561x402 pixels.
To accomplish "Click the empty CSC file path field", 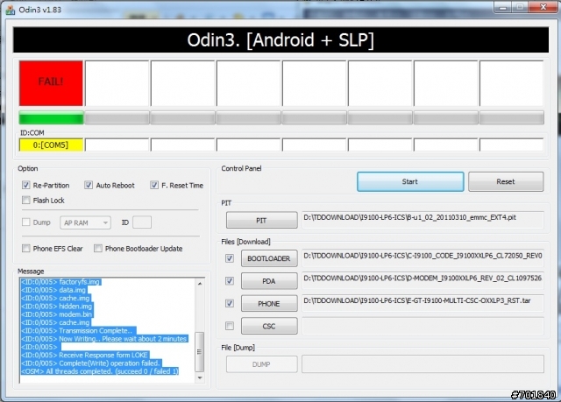I will [x=423, y=326].
